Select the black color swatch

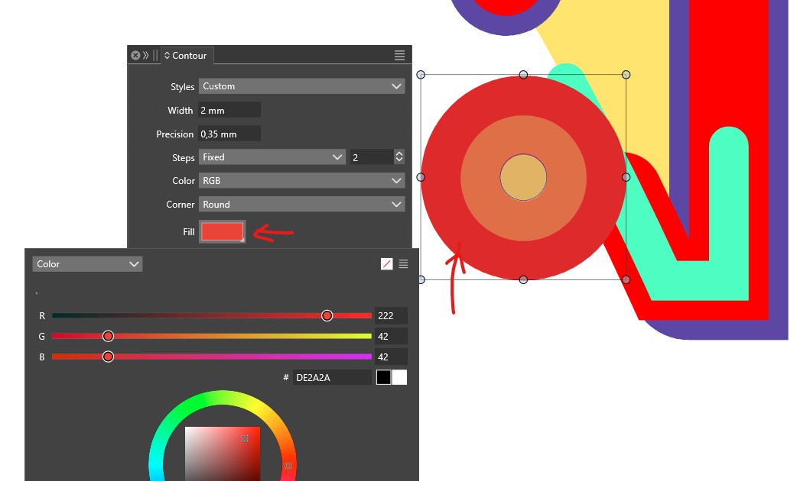[x=383, y=377]
